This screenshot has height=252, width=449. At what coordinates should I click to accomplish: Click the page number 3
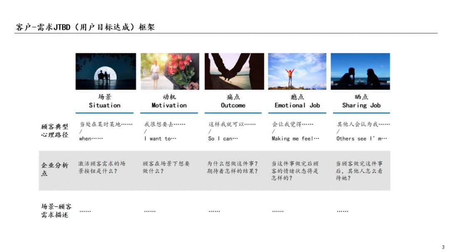pos(442,247)
